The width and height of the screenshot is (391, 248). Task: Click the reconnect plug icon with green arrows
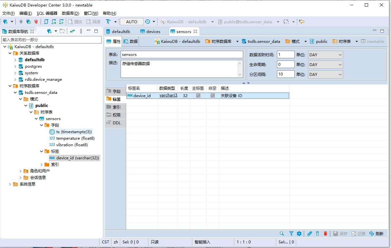tap(29, 22)
